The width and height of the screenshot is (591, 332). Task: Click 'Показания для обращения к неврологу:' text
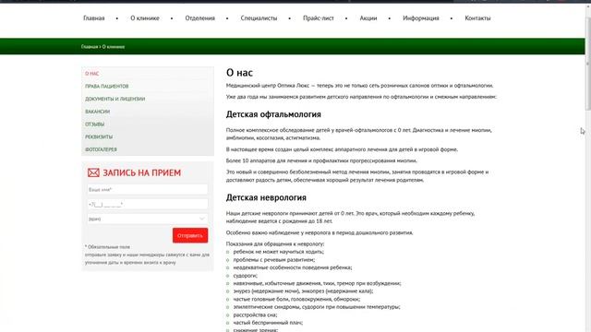(x=275, y=243)
